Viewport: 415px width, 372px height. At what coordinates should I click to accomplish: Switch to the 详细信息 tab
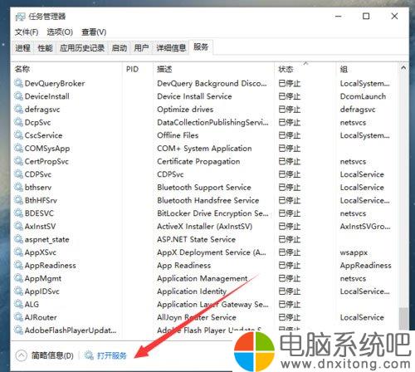click(x=171, y=48)
